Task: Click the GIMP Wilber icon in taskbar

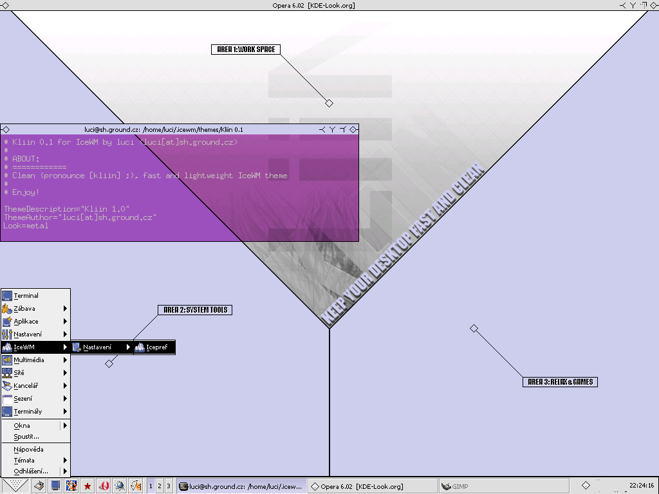Action: click(x=446, y=486)
